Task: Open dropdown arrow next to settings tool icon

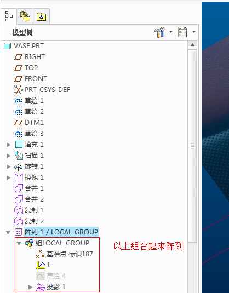Action: point(171,32)
